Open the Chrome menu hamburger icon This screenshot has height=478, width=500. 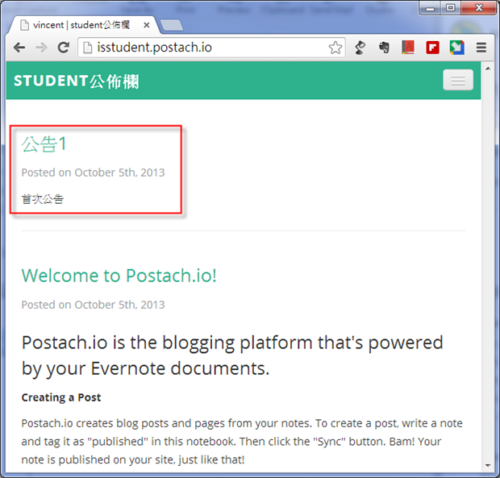point(481,48)
